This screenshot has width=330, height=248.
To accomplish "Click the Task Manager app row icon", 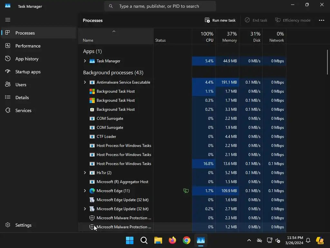I will (92, 61).
